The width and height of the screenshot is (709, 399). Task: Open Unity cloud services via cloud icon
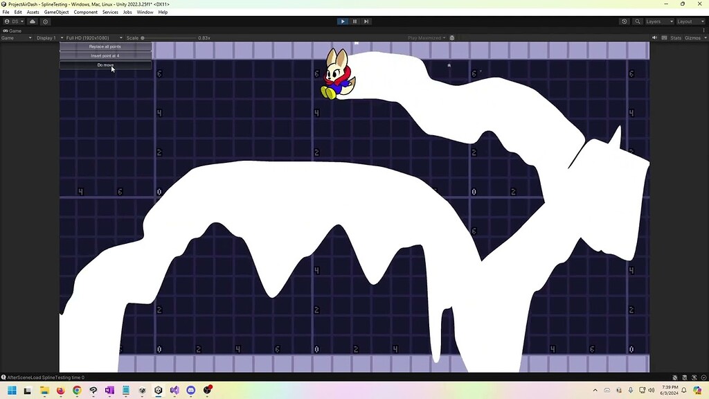point(31,21)
